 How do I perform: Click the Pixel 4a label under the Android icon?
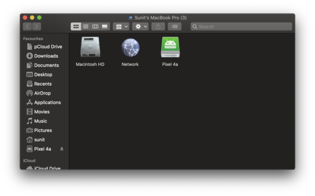click(x=170, y=64)
